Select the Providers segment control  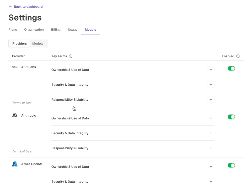[x=19, y=43]
